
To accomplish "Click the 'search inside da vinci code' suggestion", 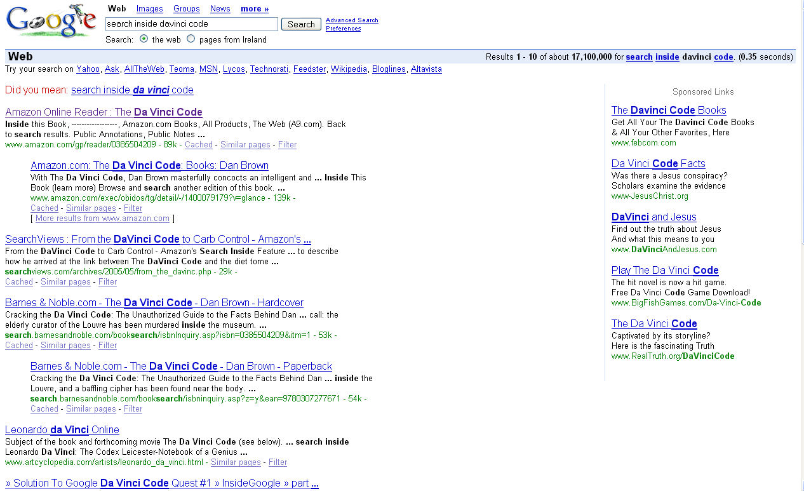I will pos(132,90).
